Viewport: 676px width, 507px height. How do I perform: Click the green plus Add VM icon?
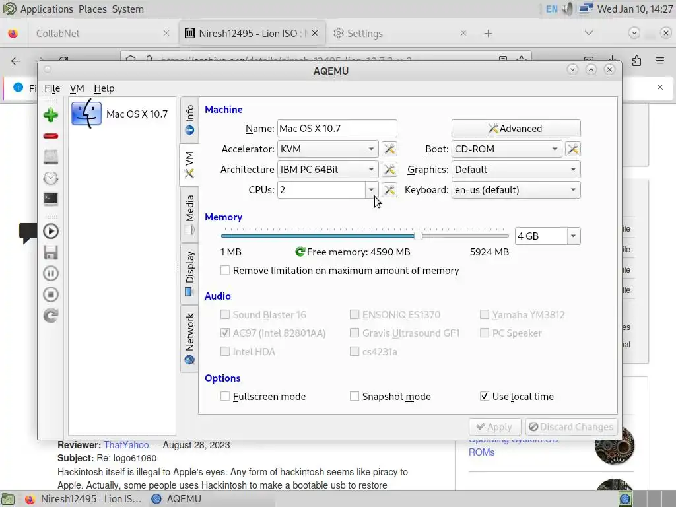click(x=50, y=115)
